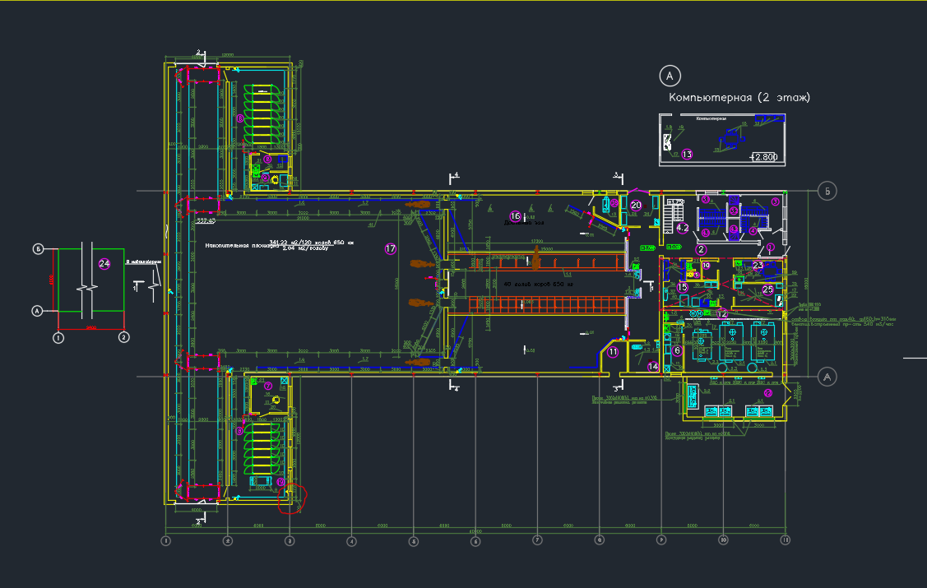The width and height of the screenshot is (927, 588).
Task: Click room marker 13 in the computer room detail
Action: tap(688, 154)
